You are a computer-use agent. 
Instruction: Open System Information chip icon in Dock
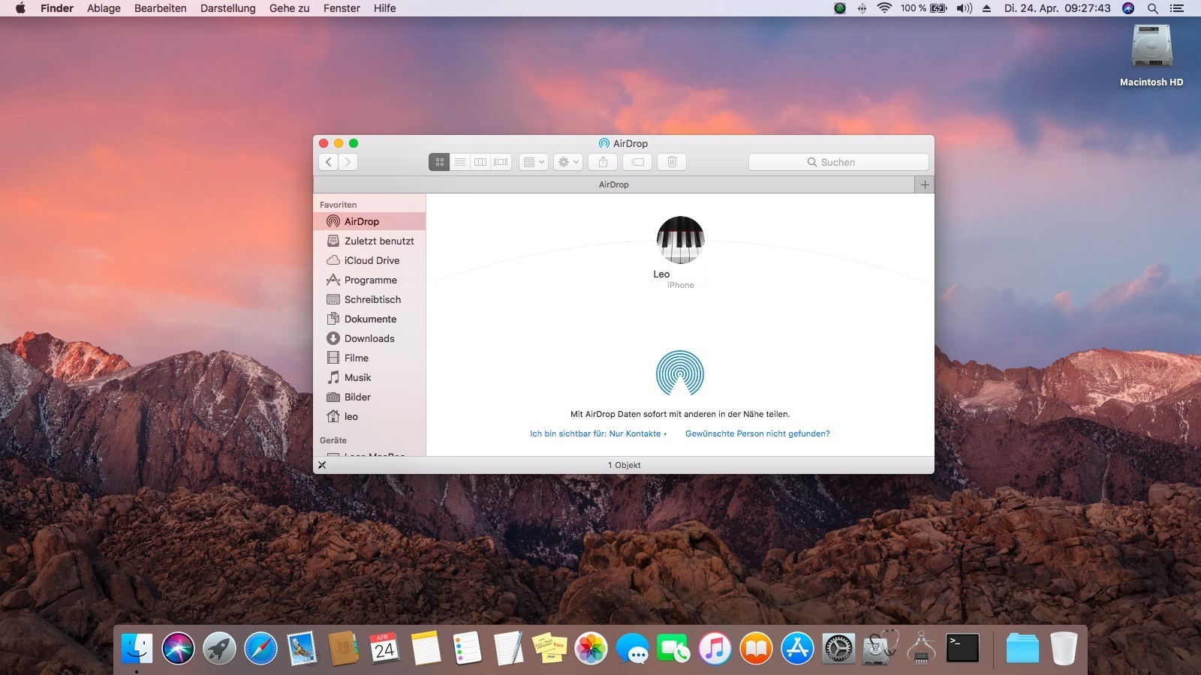tap(921, 648)
